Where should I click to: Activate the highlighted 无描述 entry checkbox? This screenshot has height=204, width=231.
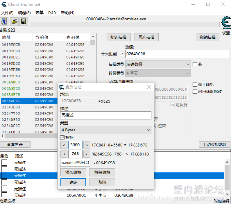(4, 176)
